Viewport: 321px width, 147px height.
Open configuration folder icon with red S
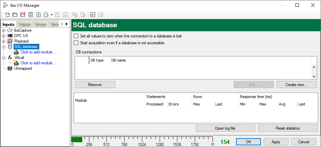click(x=23, y=15)
